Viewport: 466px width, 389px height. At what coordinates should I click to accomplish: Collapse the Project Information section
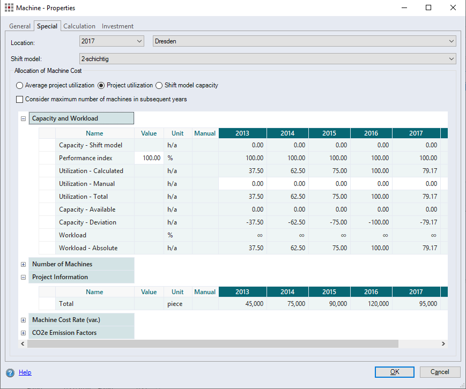pos(23,277)
